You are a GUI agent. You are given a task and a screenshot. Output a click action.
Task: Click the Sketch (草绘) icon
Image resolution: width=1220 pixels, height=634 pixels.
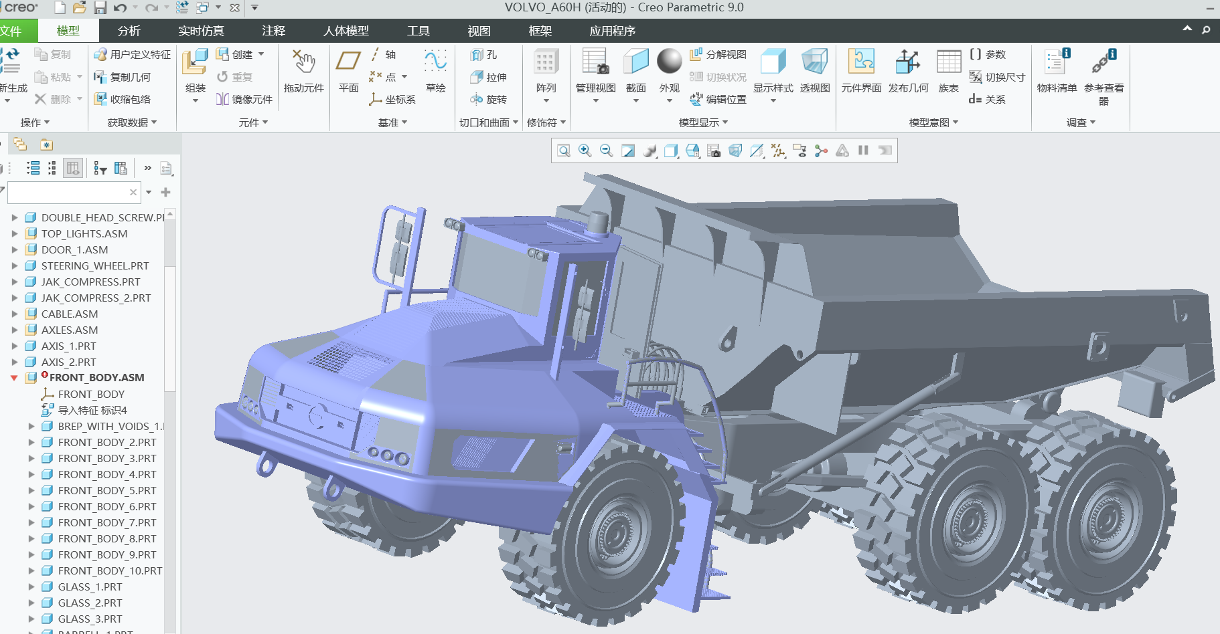(436, 62)
